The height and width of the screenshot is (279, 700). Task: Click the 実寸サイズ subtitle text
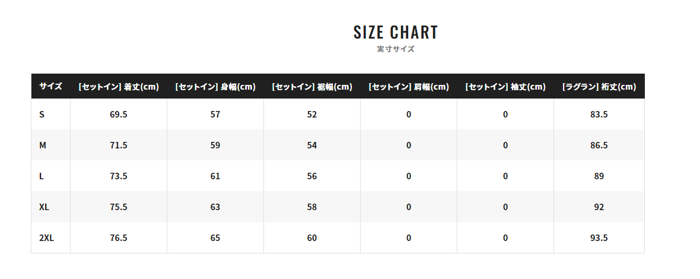point(396,49)
